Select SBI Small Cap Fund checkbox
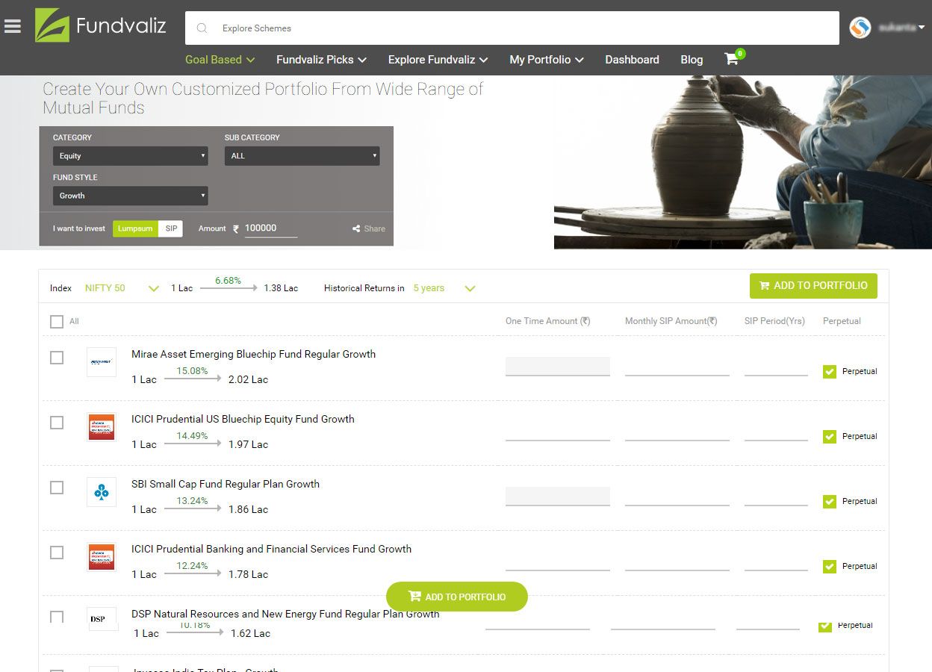 click(x=57, y=488)
